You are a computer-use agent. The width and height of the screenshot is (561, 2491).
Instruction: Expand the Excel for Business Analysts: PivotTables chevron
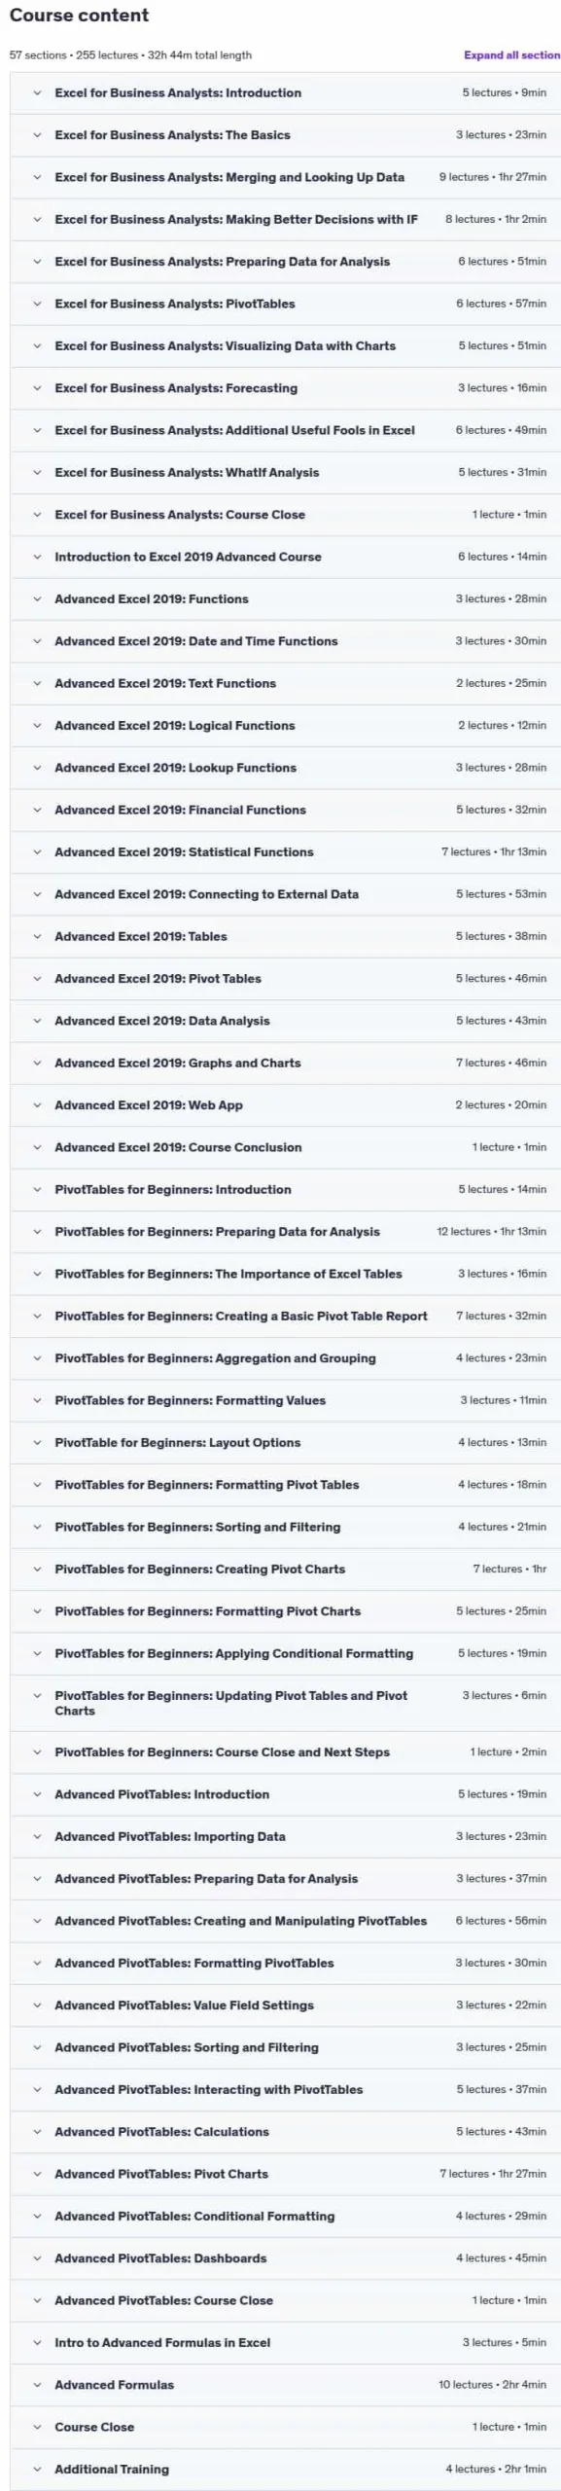pos(37,304)
